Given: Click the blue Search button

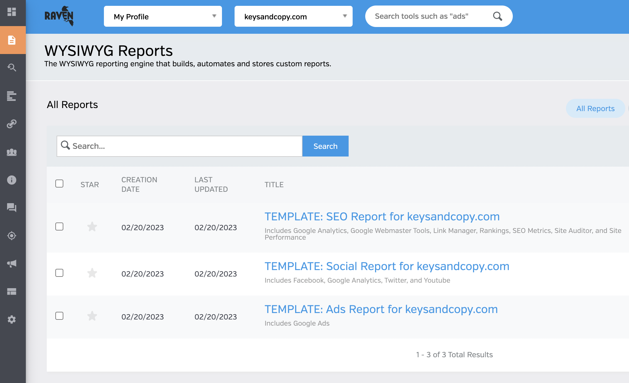Looking at the screenshot, I should pos(326,146).
